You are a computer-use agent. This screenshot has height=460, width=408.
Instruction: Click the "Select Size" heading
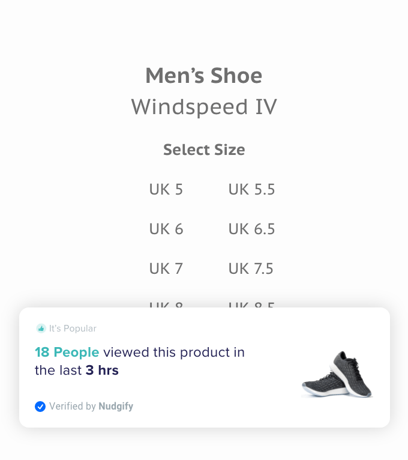tap(204, 150)
